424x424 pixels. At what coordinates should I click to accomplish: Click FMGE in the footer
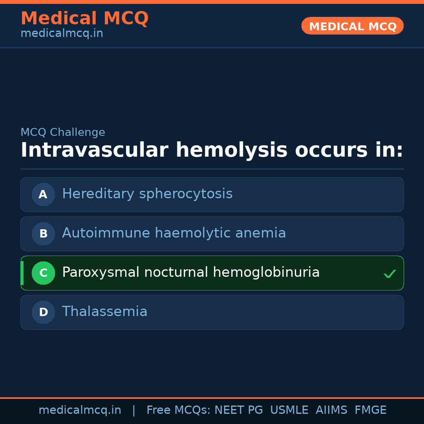[370, 410]
